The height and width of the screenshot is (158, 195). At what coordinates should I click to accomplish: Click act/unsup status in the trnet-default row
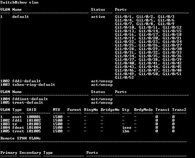tap(102, 103)
